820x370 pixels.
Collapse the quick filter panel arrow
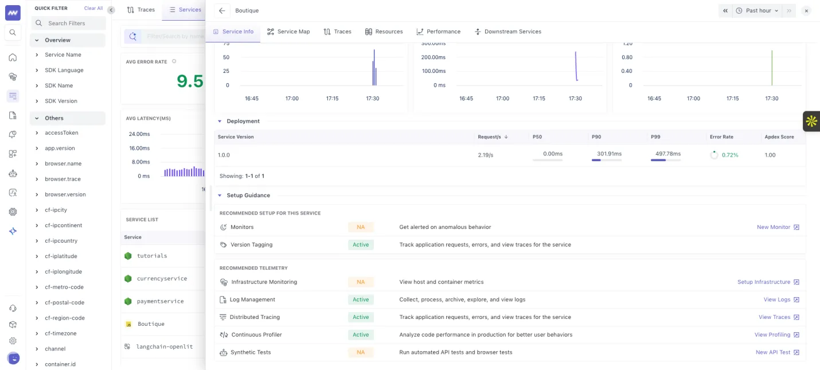click(111, 10)
